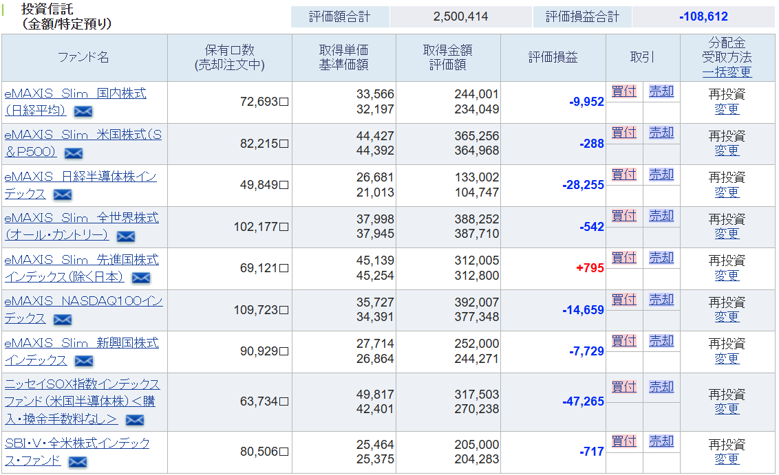The image size is (779, 475).
Task: Click 変更 under 再投資 for 新興国株式 row
Action: [727, 358]
